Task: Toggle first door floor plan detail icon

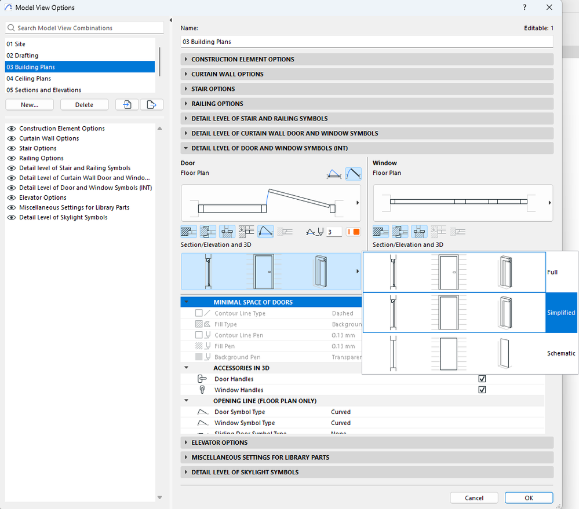Action: click(x=188, y=232)
